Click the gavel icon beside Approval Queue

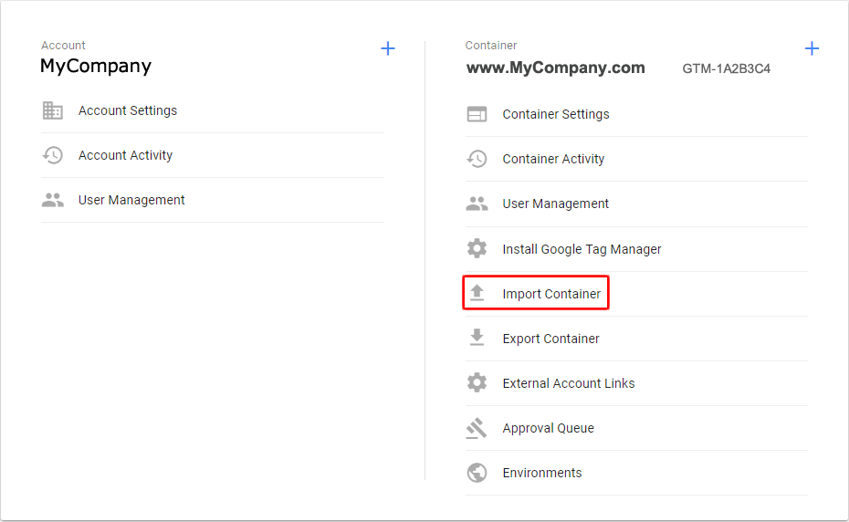click(x=477, y=428)
